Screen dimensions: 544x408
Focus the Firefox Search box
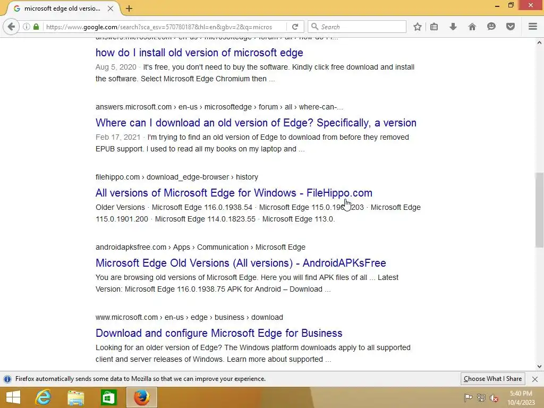(357, 27)
